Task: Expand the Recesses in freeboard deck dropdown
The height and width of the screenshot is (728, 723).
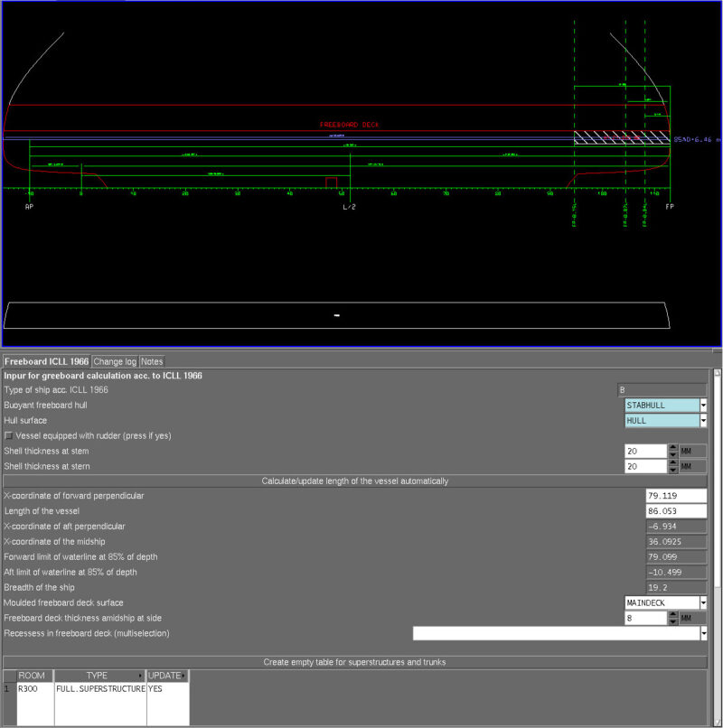Action: pos(703,633)
